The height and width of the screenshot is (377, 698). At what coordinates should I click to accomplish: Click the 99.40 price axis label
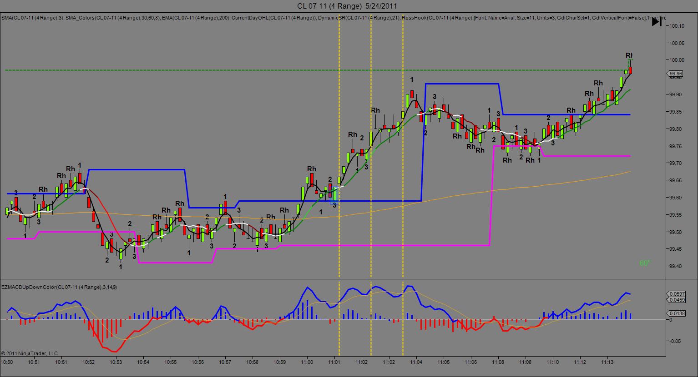pos(676,266)
